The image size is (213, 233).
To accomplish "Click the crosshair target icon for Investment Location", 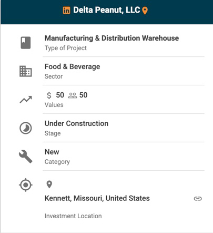I will tap(26, 185).
